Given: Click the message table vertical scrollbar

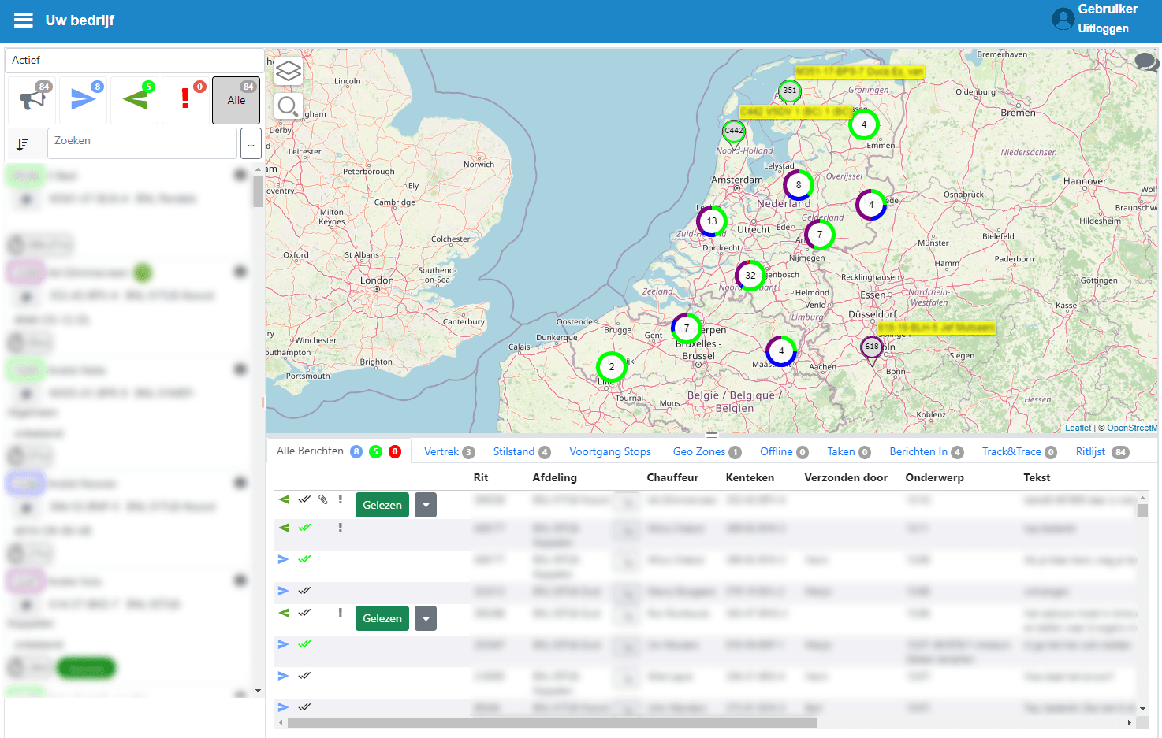Looking at the screenshot, I should click(x=1142, y=510).
